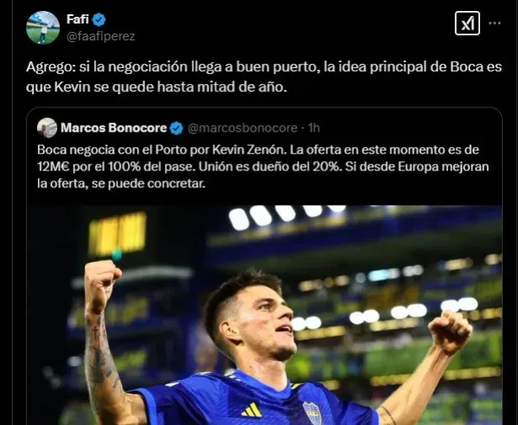518x425 pixels.
Task: Click the Adidas logo on the blue jersey
Action: 251,409
